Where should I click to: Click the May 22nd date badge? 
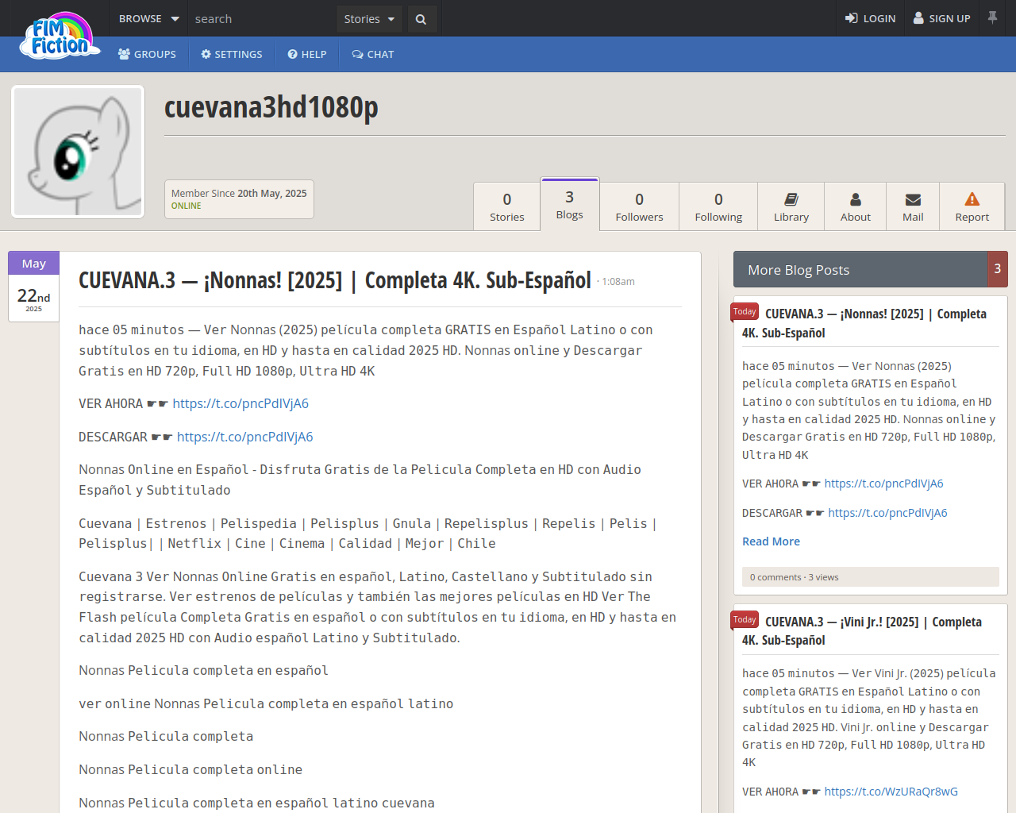pos(33,287)
